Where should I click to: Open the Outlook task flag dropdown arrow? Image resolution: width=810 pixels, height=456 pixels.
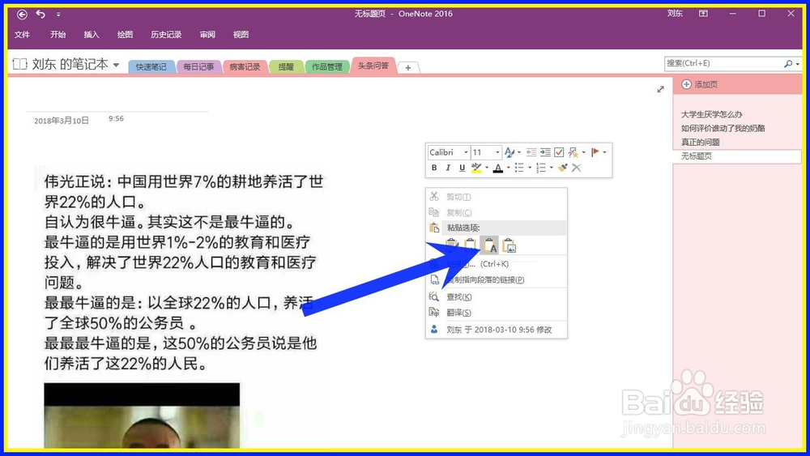click(605, 152)
